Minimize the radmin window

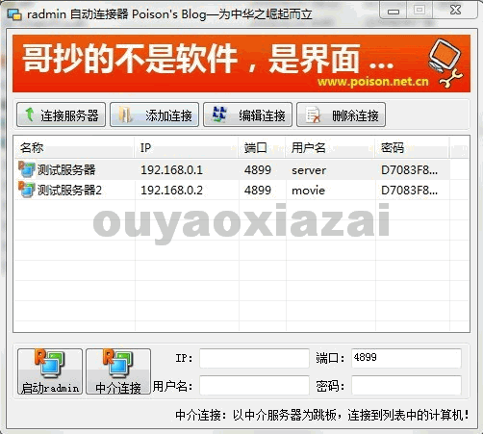coord(394,11)
